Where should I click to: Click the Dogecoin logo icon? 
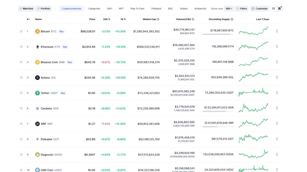tap(37, 155)
